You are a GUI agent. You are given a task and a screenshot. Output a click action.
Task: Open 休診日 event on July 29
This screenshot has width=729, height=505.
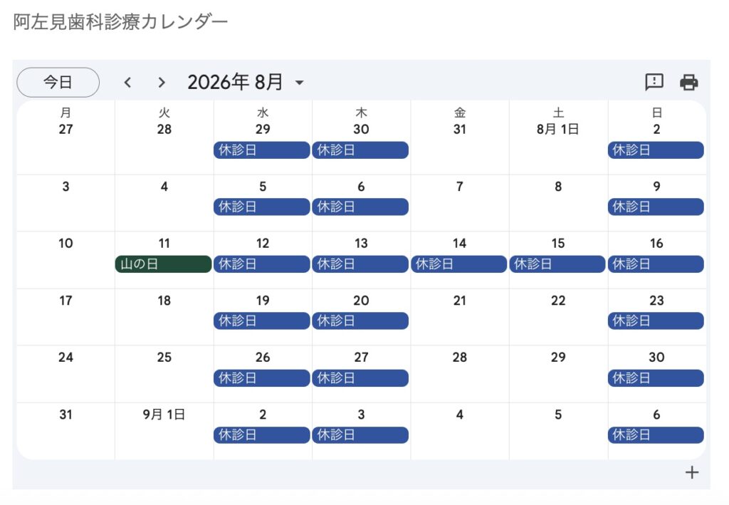point(262,150)
